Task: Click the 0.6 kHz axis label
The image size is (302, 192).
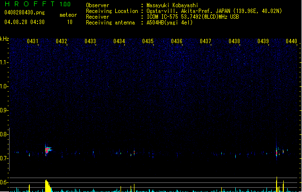Action: [4, 182]
